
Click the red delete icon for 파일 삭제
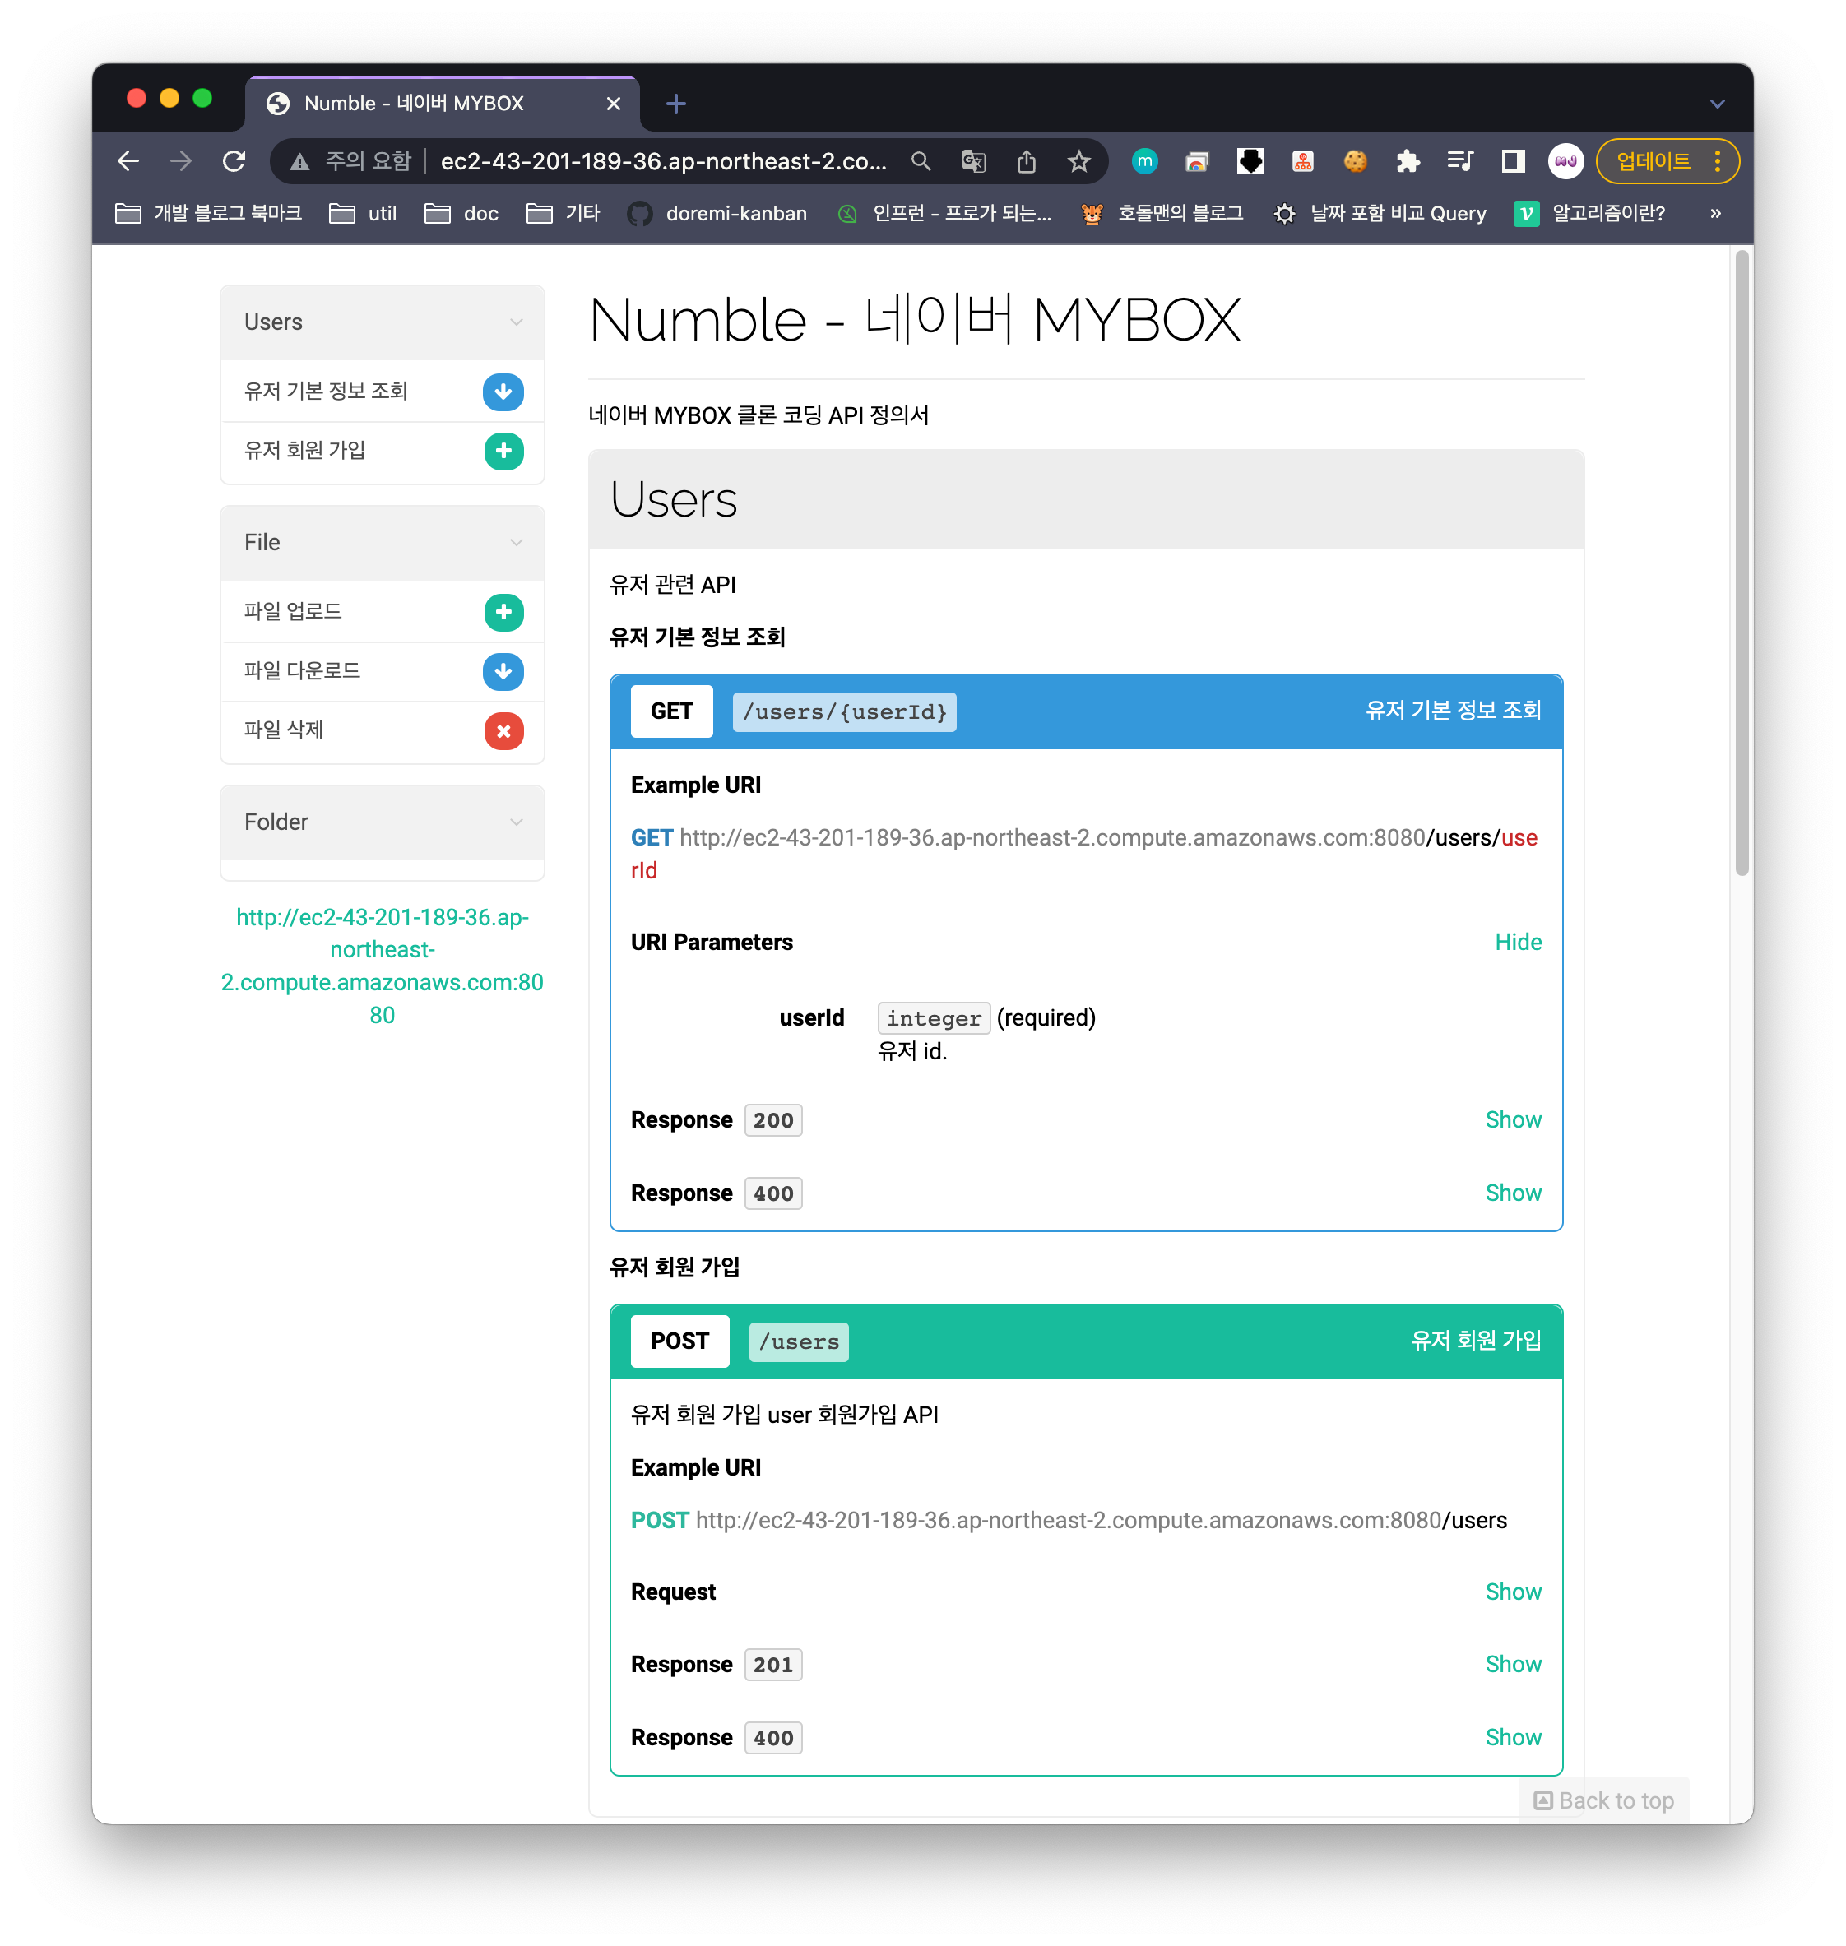tap(503, 731)
